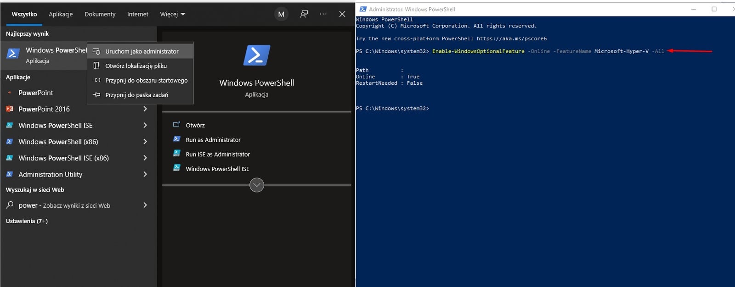Switch to the Dokumenty tab
This screenshot has width=735, height=287.
point(100,14)
